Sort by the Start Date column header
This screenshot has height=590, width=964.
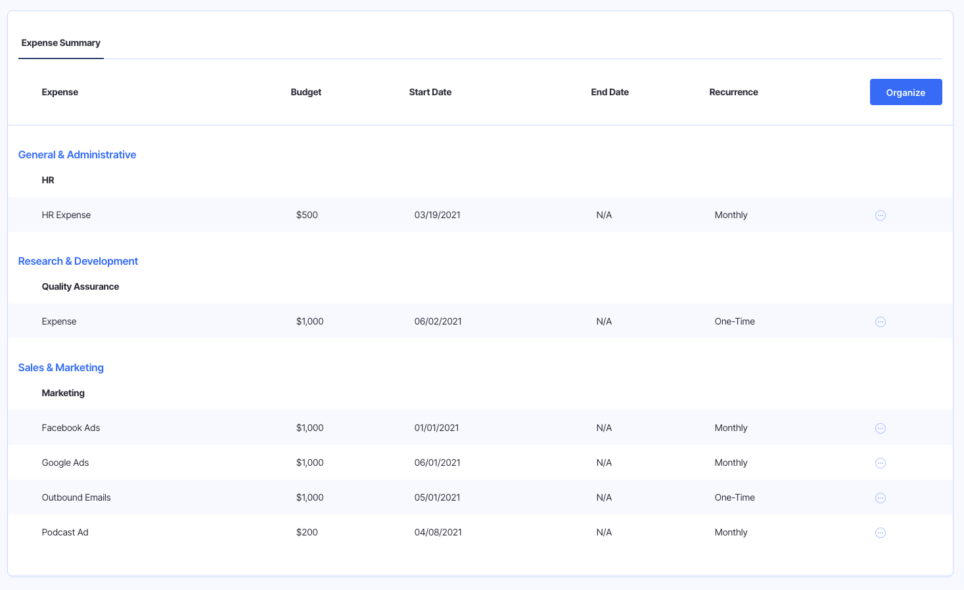(430, 92)
